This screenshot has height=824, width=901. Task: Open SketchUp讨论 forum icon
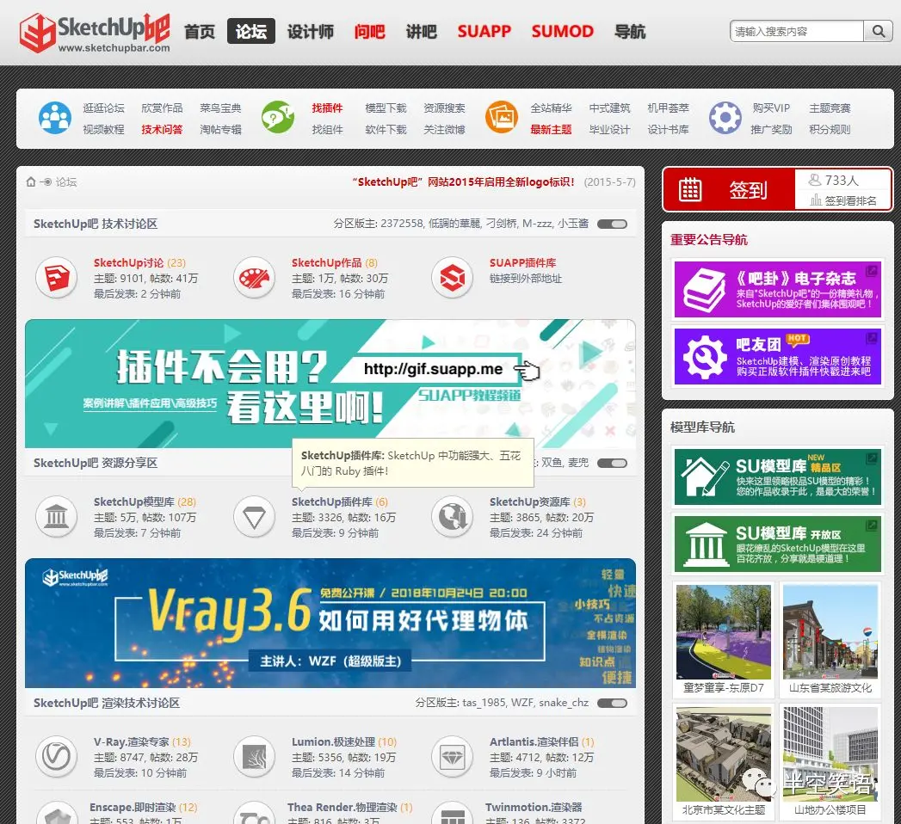pyautogui.click(x=56, y=278)
